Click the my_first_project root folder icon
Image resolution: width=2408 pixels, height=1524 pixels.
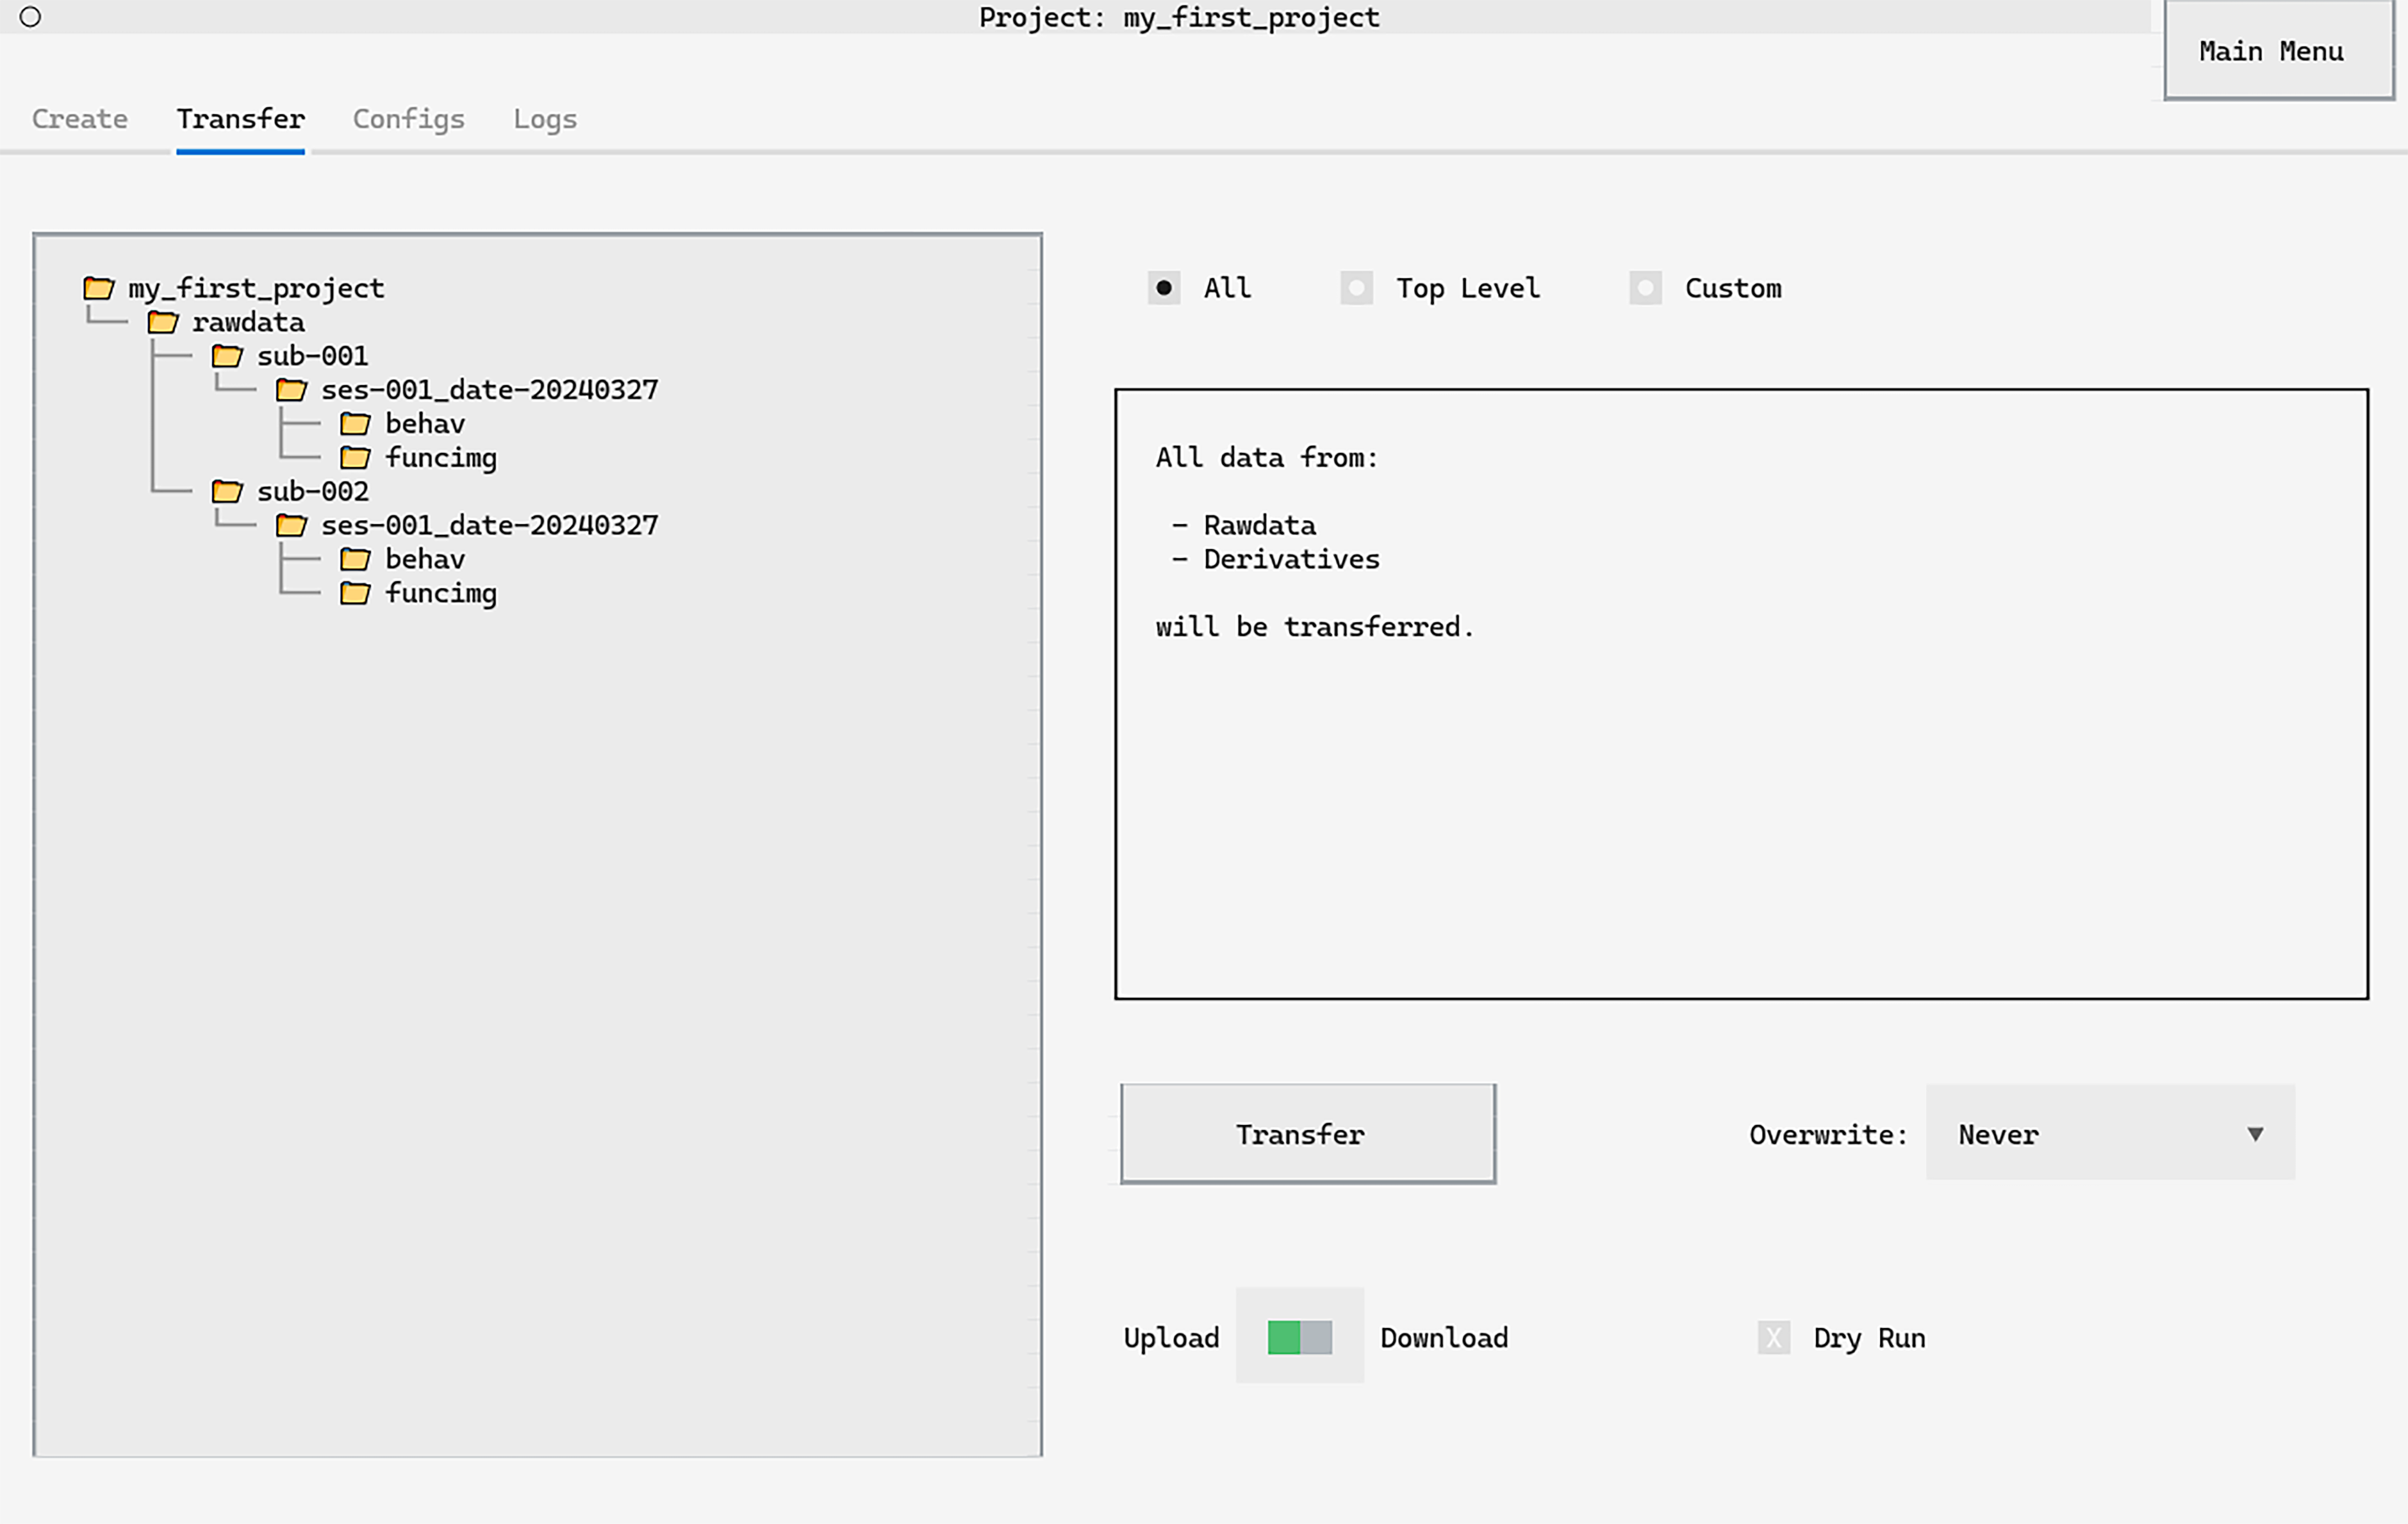click(98, 289)
